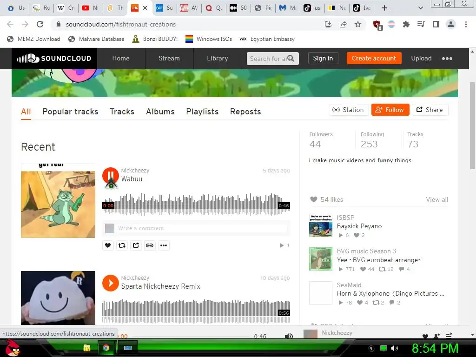Screen dimensions: 476x357
Task: Open the three-dot header menu
Action: coord(447,58)
